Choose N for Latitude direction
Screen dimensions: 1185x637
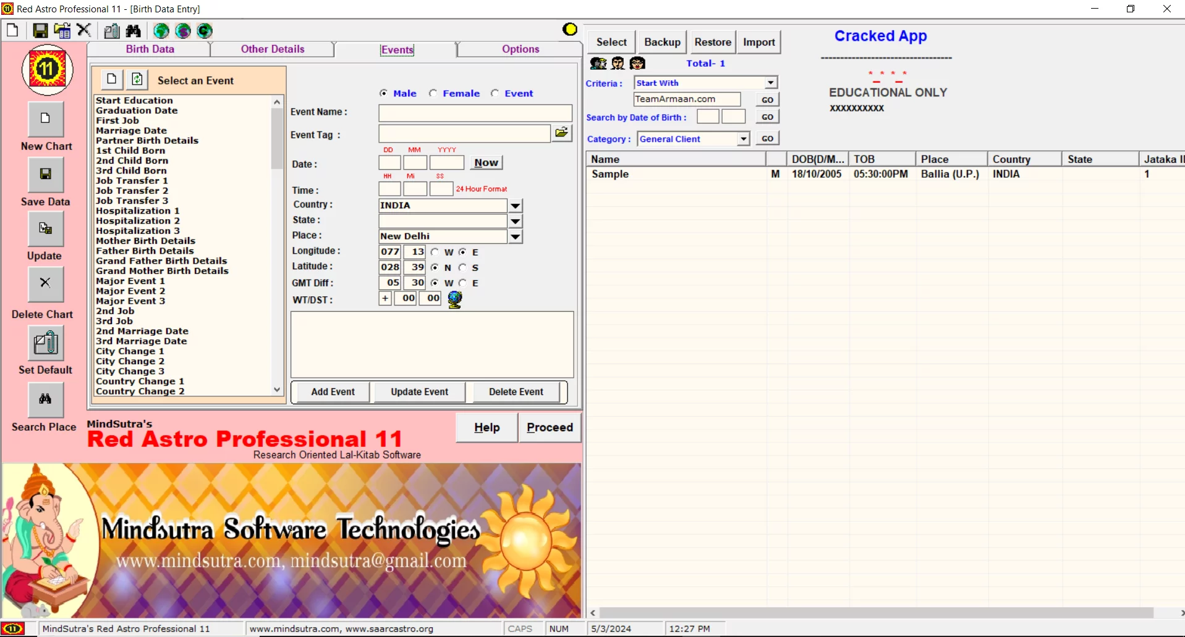point(435,267)
